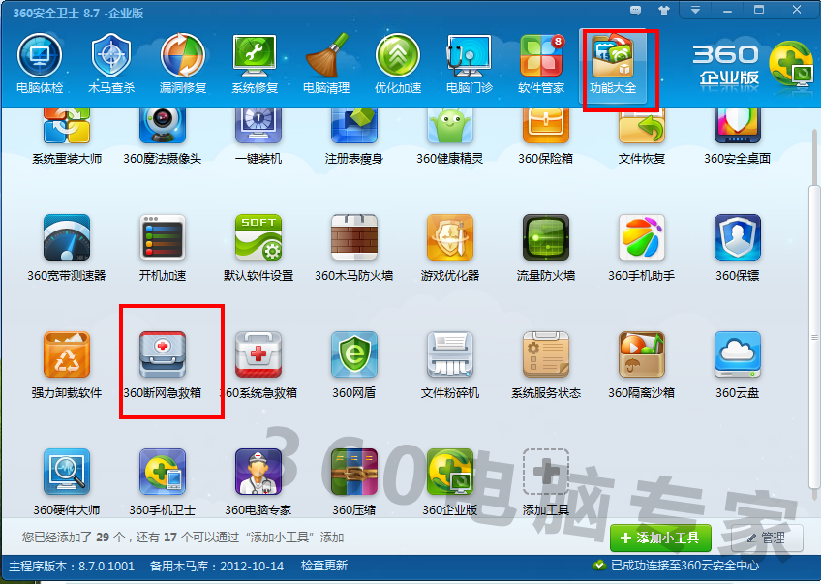Click the 管理 button
This screenshot has width=821, height=584.
(766, 538)
